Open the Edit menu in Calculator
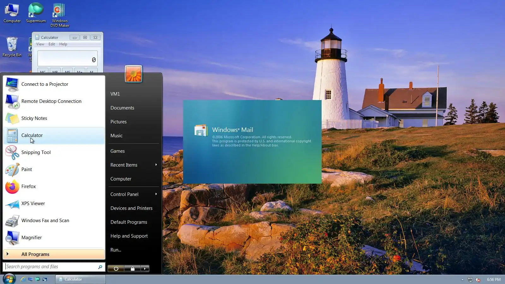The height and width of the screenshot is (284, 505). coord(52,44)
